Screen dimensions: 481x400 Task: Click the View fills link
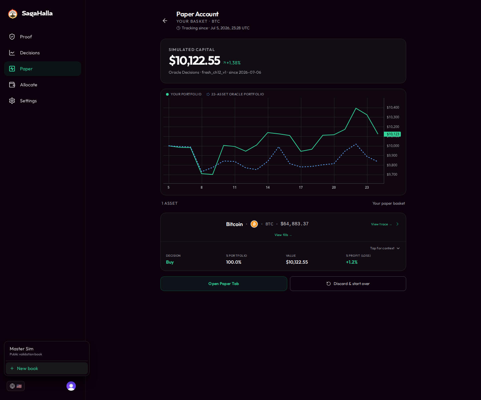click(x=283, y=235)
